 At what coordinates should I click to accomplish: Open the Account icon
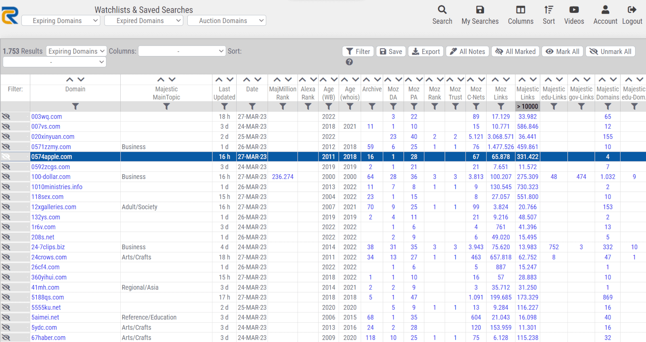(x=605, y=10)
